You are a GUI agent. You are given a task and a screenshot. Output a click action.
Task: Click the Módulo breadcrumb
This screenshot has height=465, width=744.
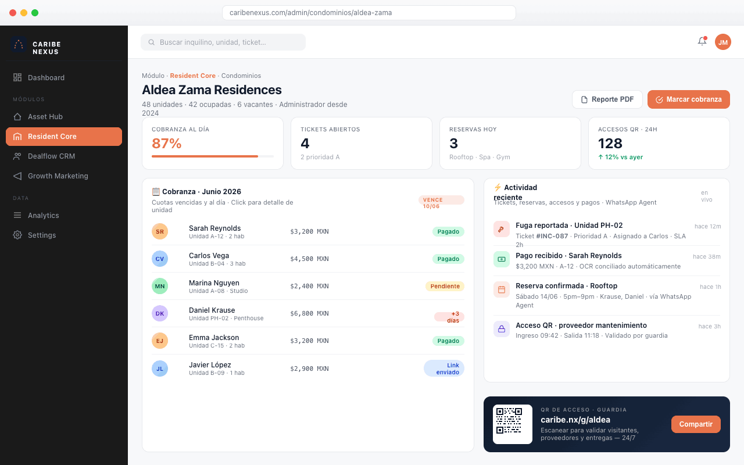click(153, 76)
